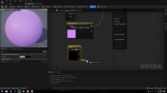Click the graph breadcrumb icon
167x93 pixels.
tap(57, 10)
